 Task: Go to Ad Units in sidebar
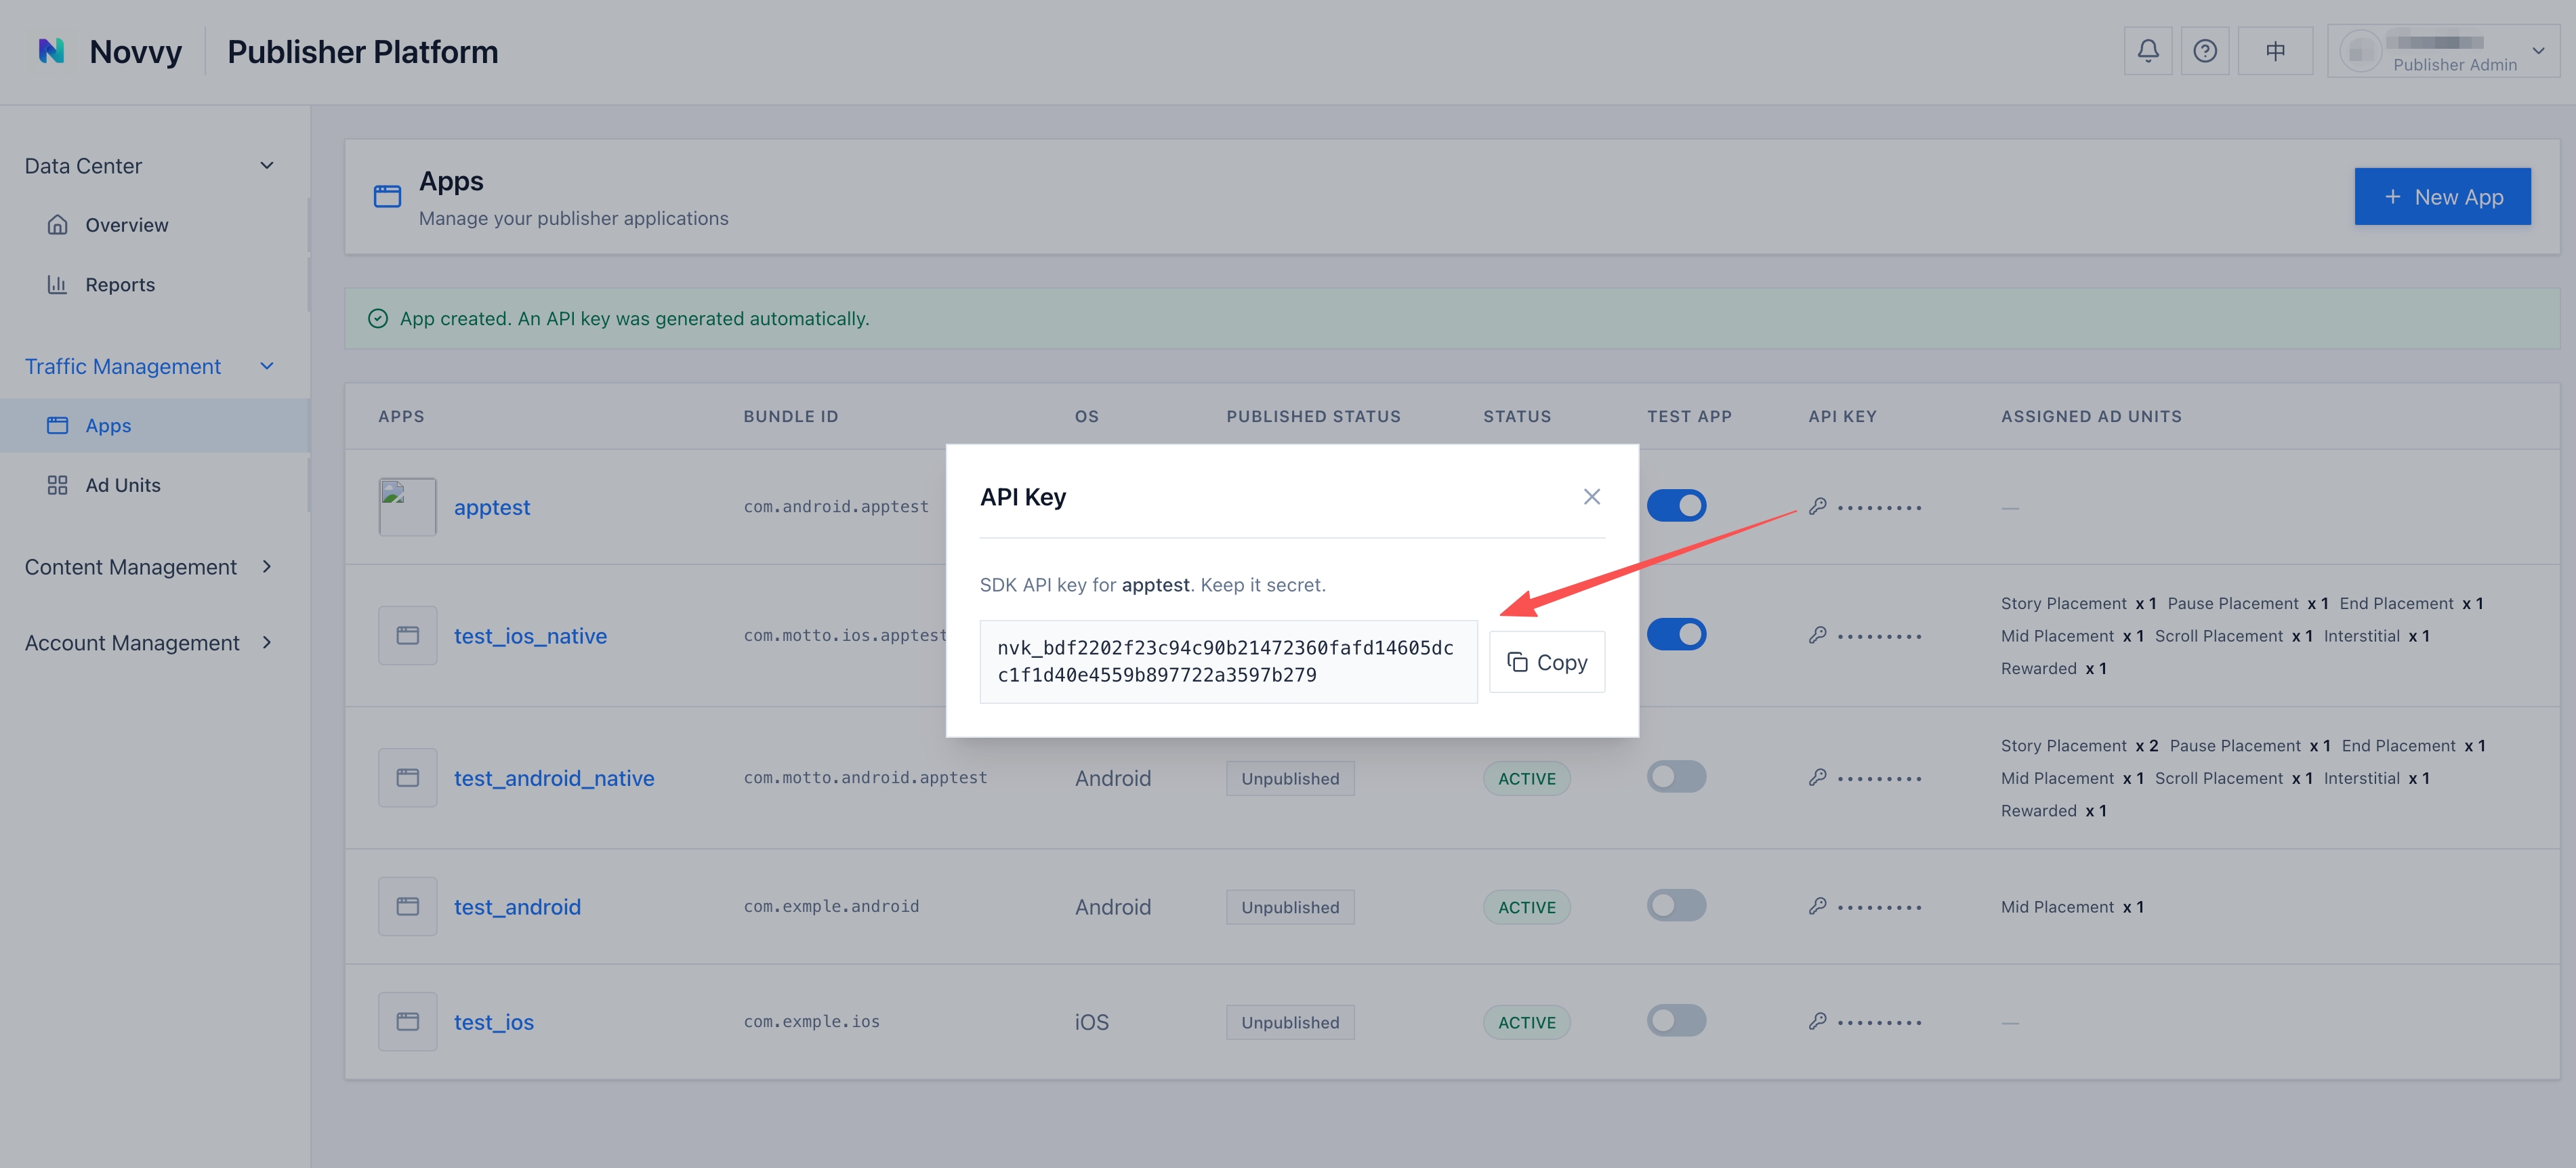(122, 485)
